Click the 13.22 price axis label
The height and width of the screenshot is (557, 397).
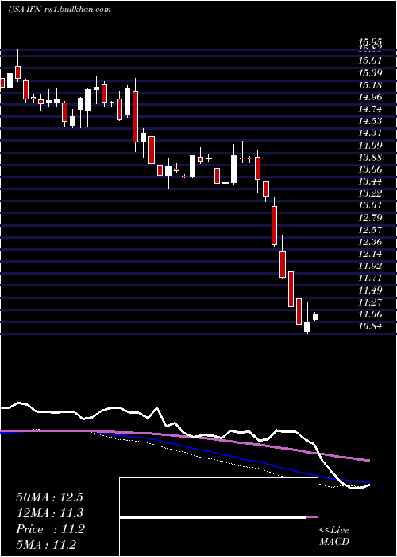370,193
